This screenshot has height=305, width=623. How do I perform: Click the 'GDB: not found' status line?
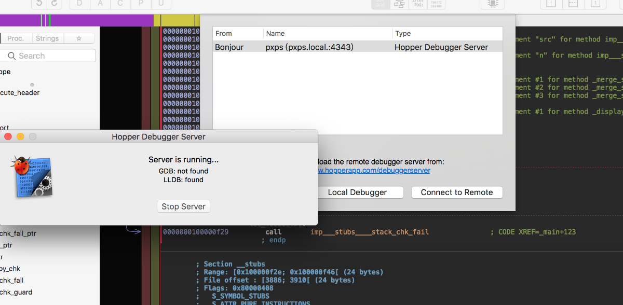[x=183, y=171]
